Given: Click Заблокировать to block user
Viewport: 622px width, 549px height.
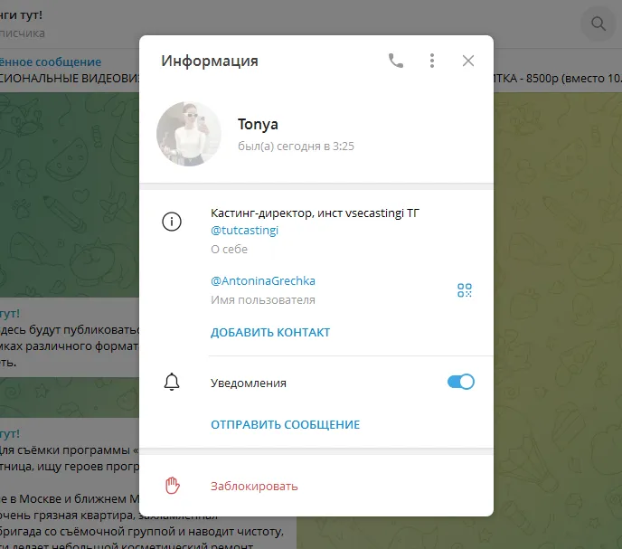Looking at the screenshot, I should pos(254,487).
